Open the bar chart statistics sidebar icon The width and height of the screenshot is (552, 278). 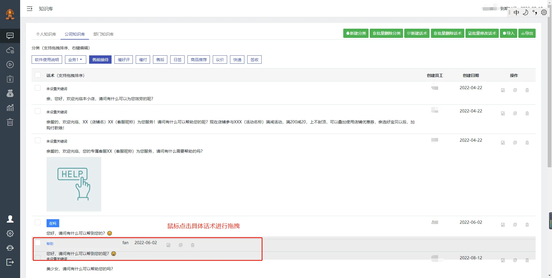pos(10,108)
